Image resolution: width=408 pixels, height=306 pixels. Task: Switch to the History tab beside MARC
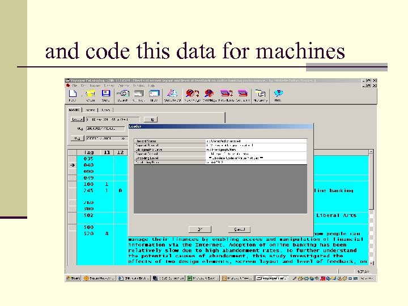(x=90, y=110)
